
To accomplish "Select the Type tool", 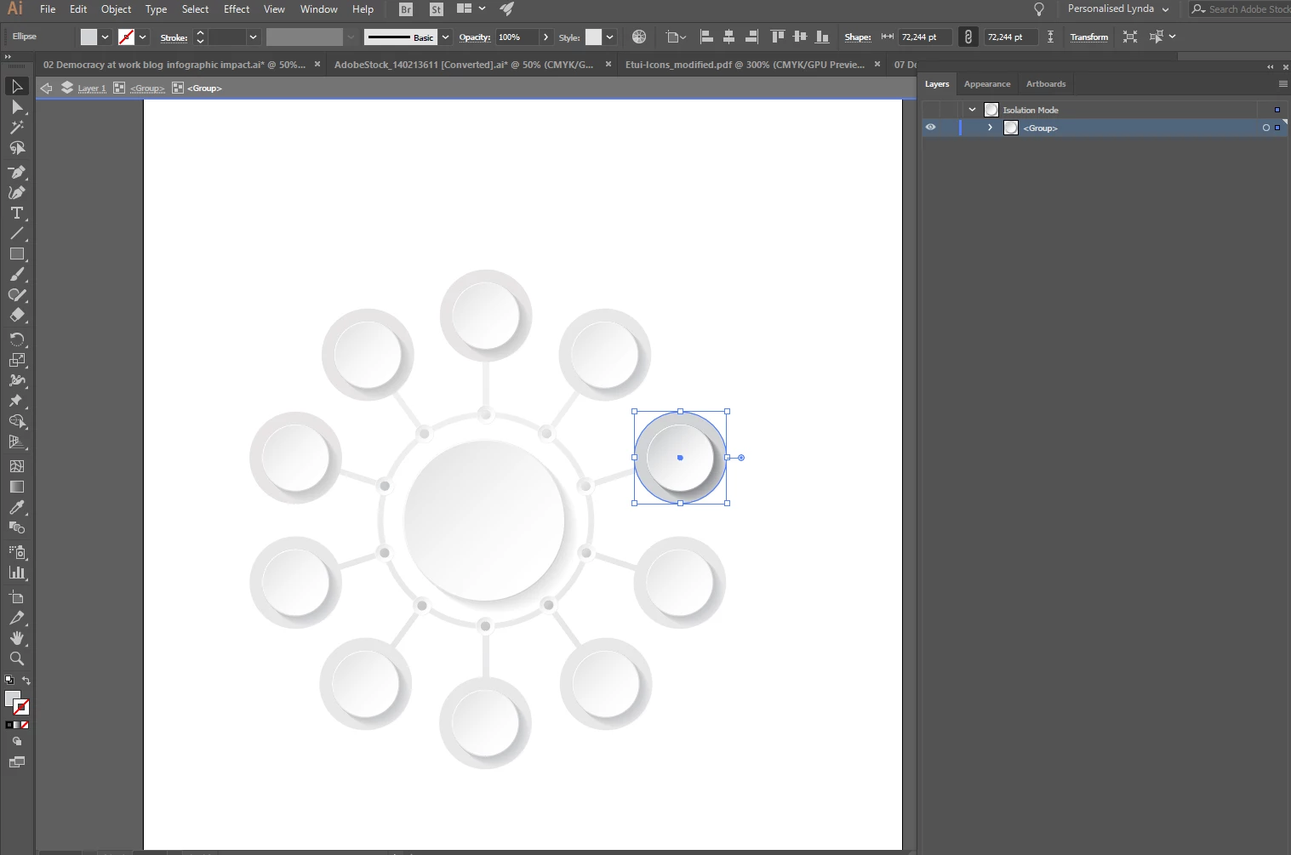I will [x=17, y=213].
